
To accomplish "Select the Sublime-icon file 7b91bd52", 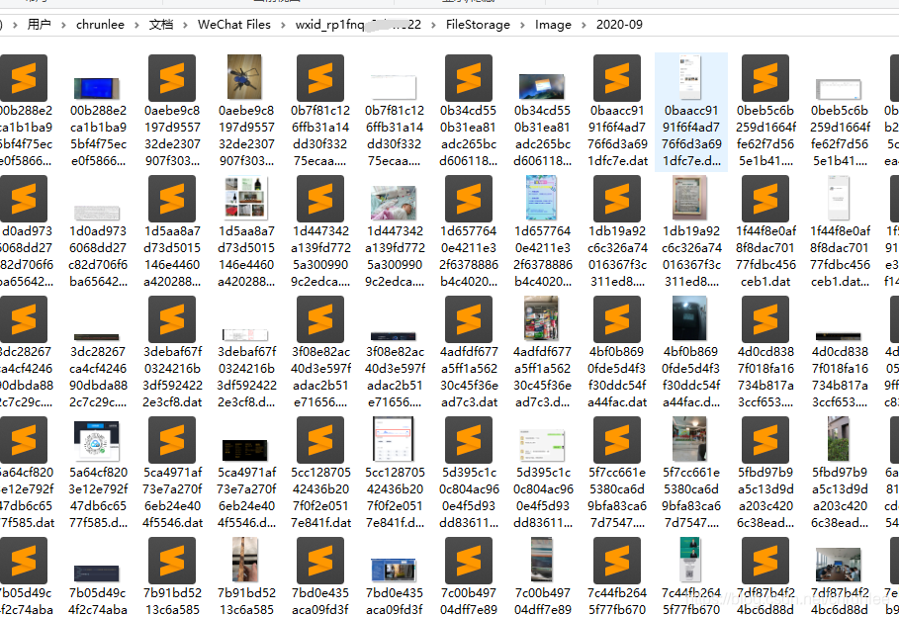I will pyautogui.click(x=172, y=561).
